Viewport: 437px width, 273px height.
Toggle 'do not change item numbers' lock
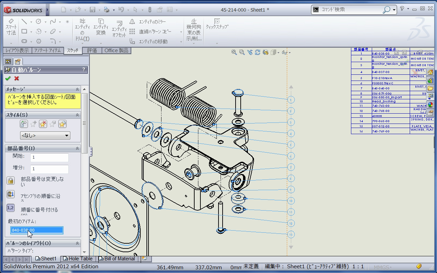11,181
